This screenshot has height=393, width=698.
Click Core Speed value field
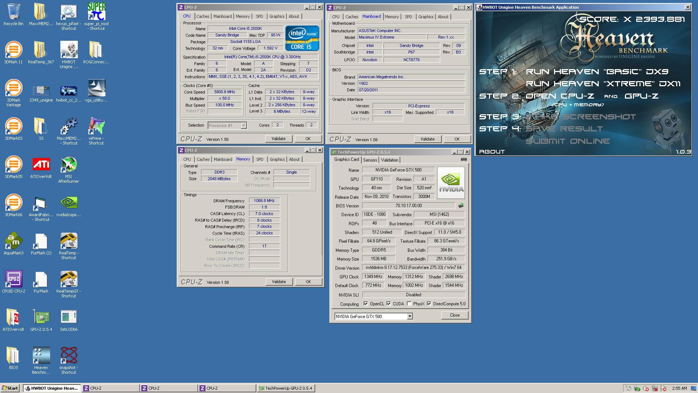click(224, 92)
